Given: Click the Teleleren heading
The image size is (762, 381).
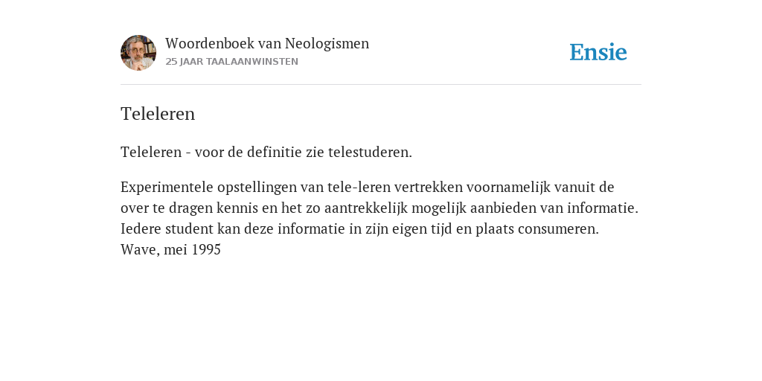Looking at the screenshot, I should click(158, 114).
